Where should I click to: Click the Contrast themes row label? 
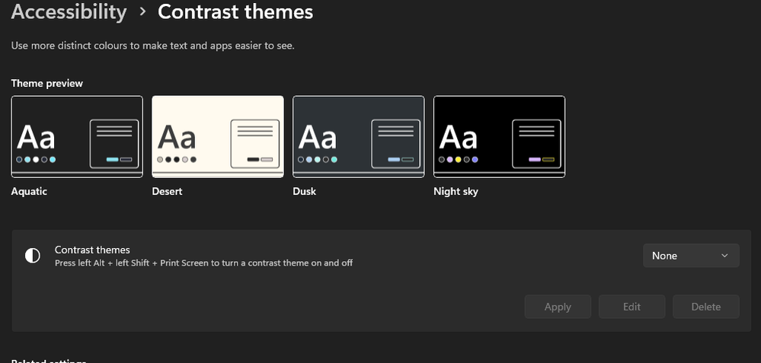pyautogui.click(x=92, y=250)
